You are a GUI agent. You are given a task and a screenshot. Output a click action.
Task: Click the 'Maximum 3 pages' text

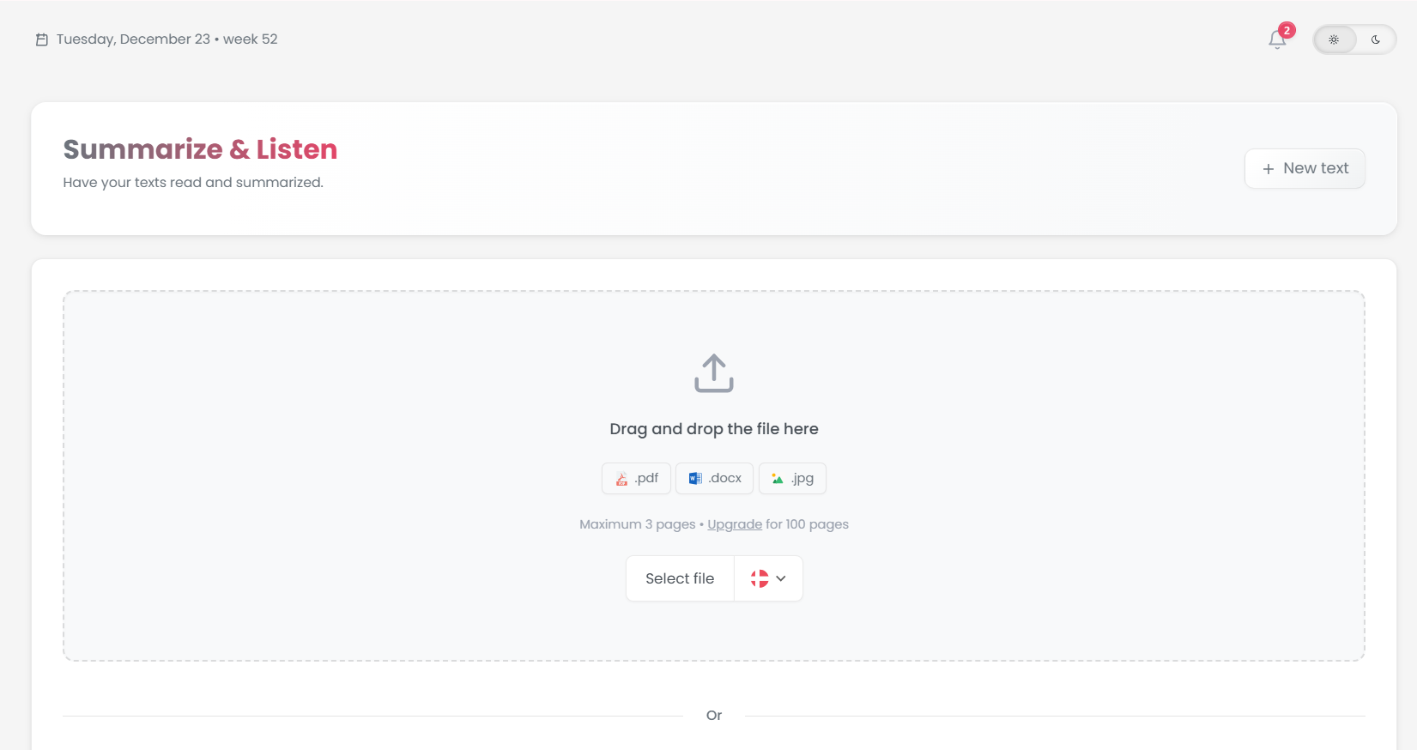pos(638,524)
